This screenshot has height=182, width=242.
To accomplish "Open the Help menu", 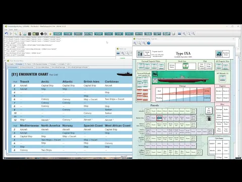I will point(16,30).
